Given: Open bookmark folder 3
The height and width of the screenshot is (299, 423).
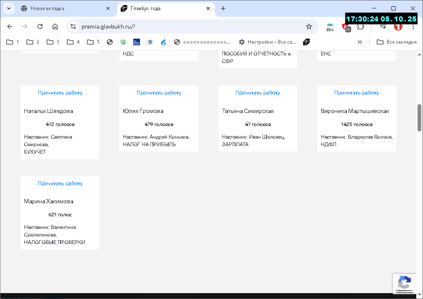Looking at the screenshot, I should click(x=53, y=42).
